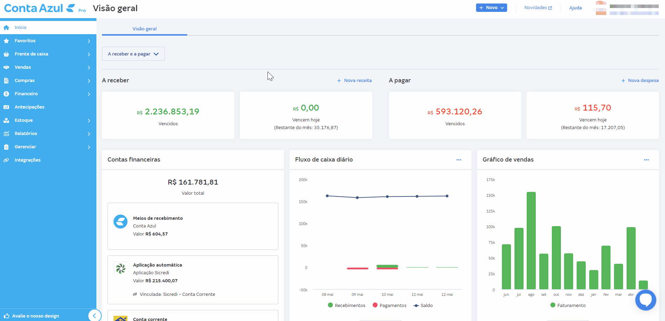The width and height of the screenshot is (665, 321).
Task: Click the Nova receita link
Action: (x=355, y=81)
